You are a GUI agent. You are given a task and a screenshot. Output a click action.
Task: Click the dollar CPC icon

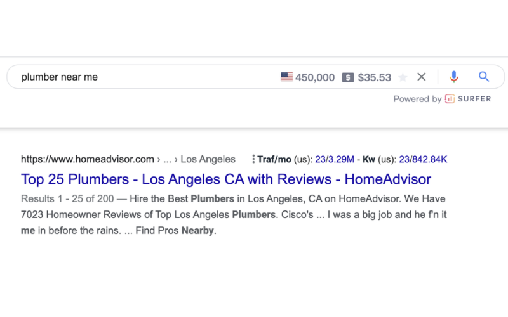tap(347, 77)
